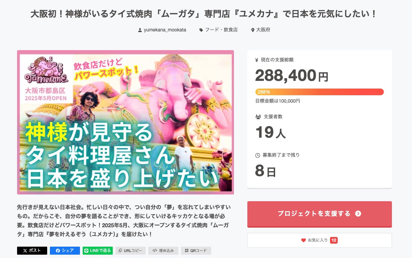Viewport: 412px width, 258px height.
Task: Click the 288% funding progress bar
Action: point(319,92)
